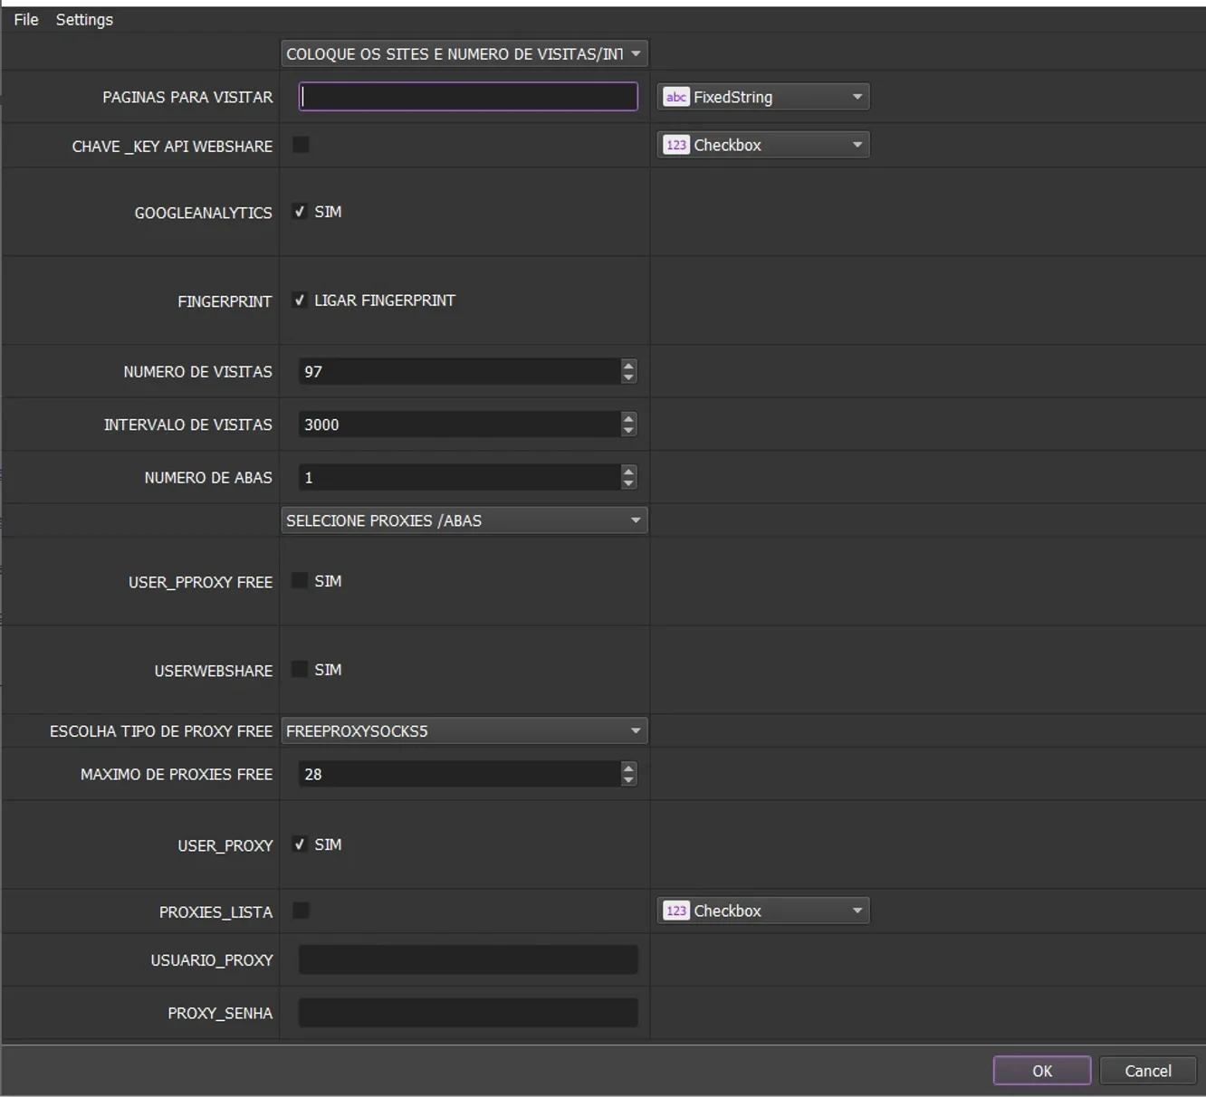Screen dimensions: 1206x1097
Task: Click the abc FixedString type icon
Action: pyautogui.click(x=676, y=97)
